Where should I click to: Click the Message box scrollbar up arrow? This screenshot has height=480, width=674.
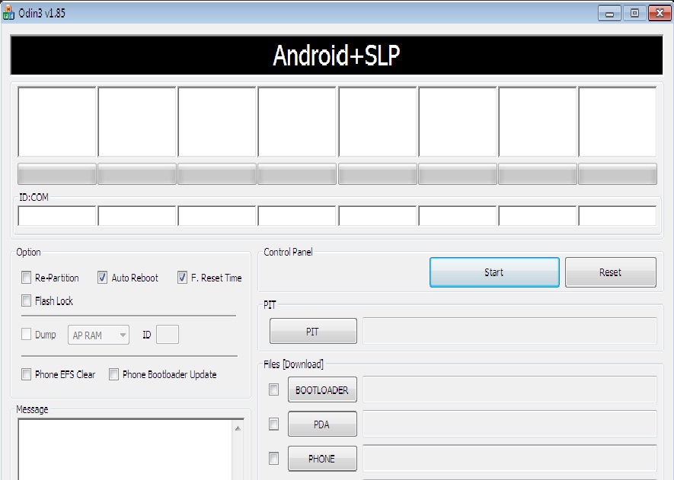(x=238, y=429)
